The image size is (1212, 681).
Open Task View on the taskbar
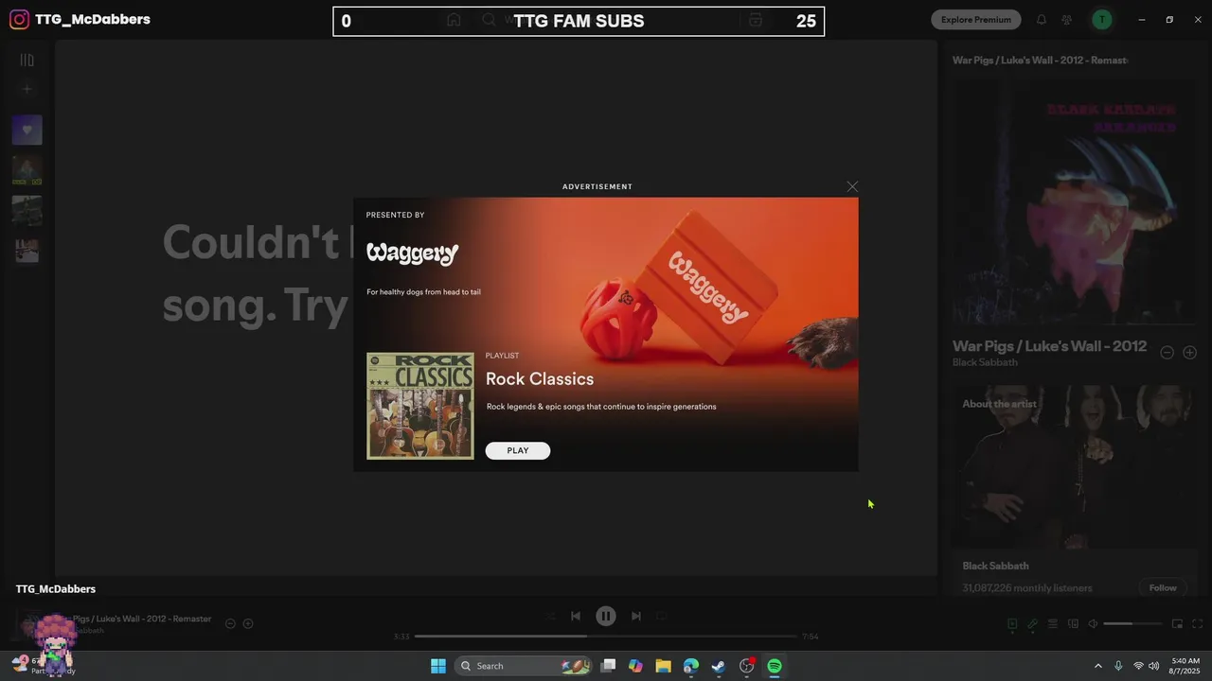pos(609,666)
